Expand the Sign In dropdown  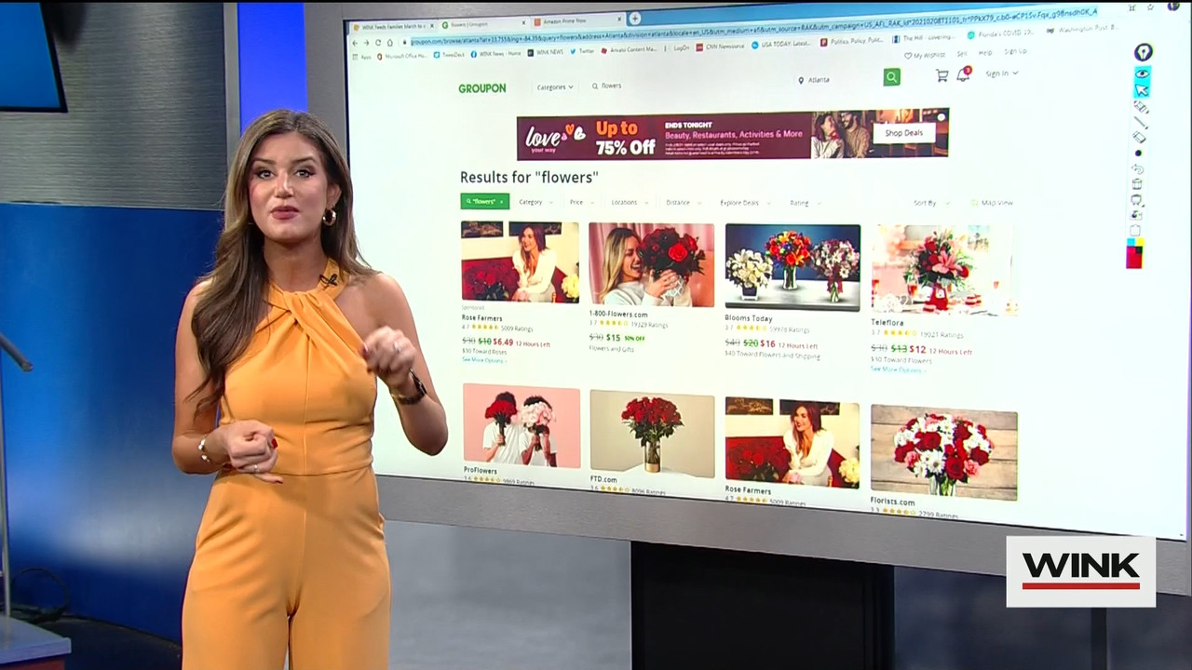tap(1001, 73)
